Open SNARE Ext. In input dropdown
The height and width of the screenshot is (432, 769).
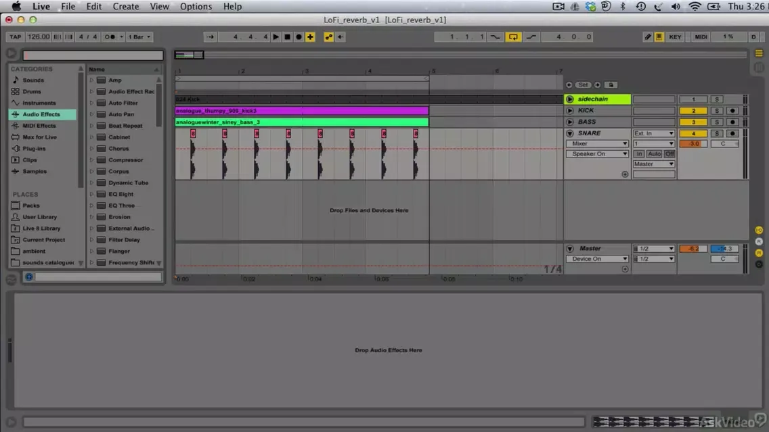coord(654,133)
